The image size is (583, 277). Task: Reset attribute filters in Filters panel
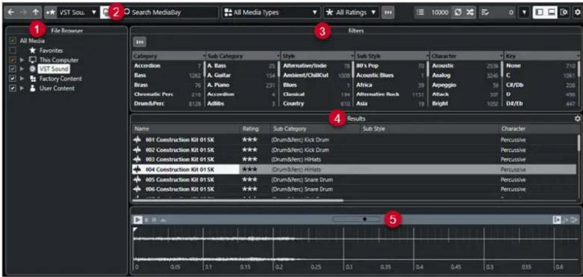tap(139, 42)
